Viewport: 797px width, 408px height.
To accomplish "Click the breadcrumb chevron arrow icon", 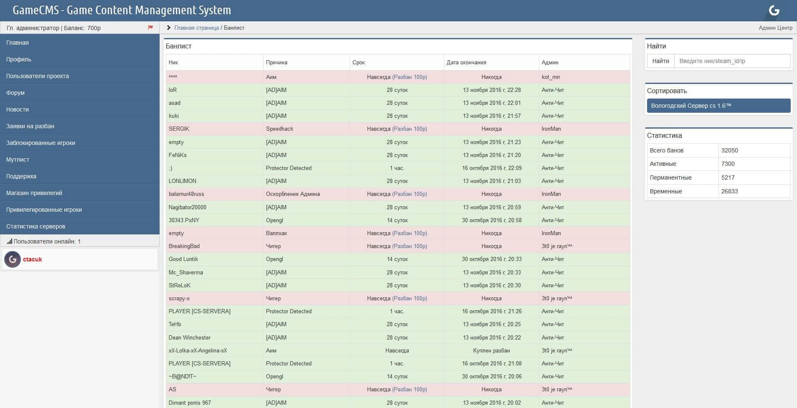I will (x=169, y=28).
